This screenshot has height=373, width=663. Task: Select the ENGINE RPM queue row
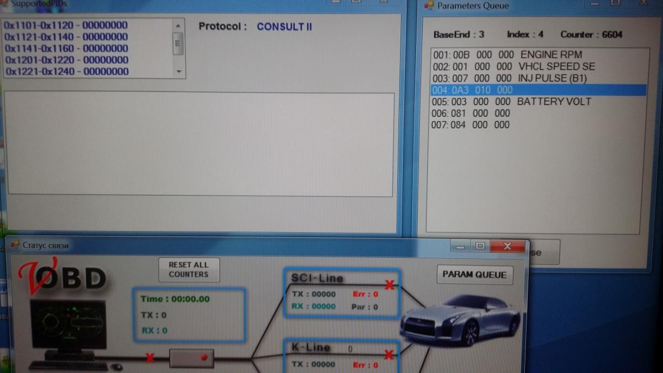(x=507, y=55)
